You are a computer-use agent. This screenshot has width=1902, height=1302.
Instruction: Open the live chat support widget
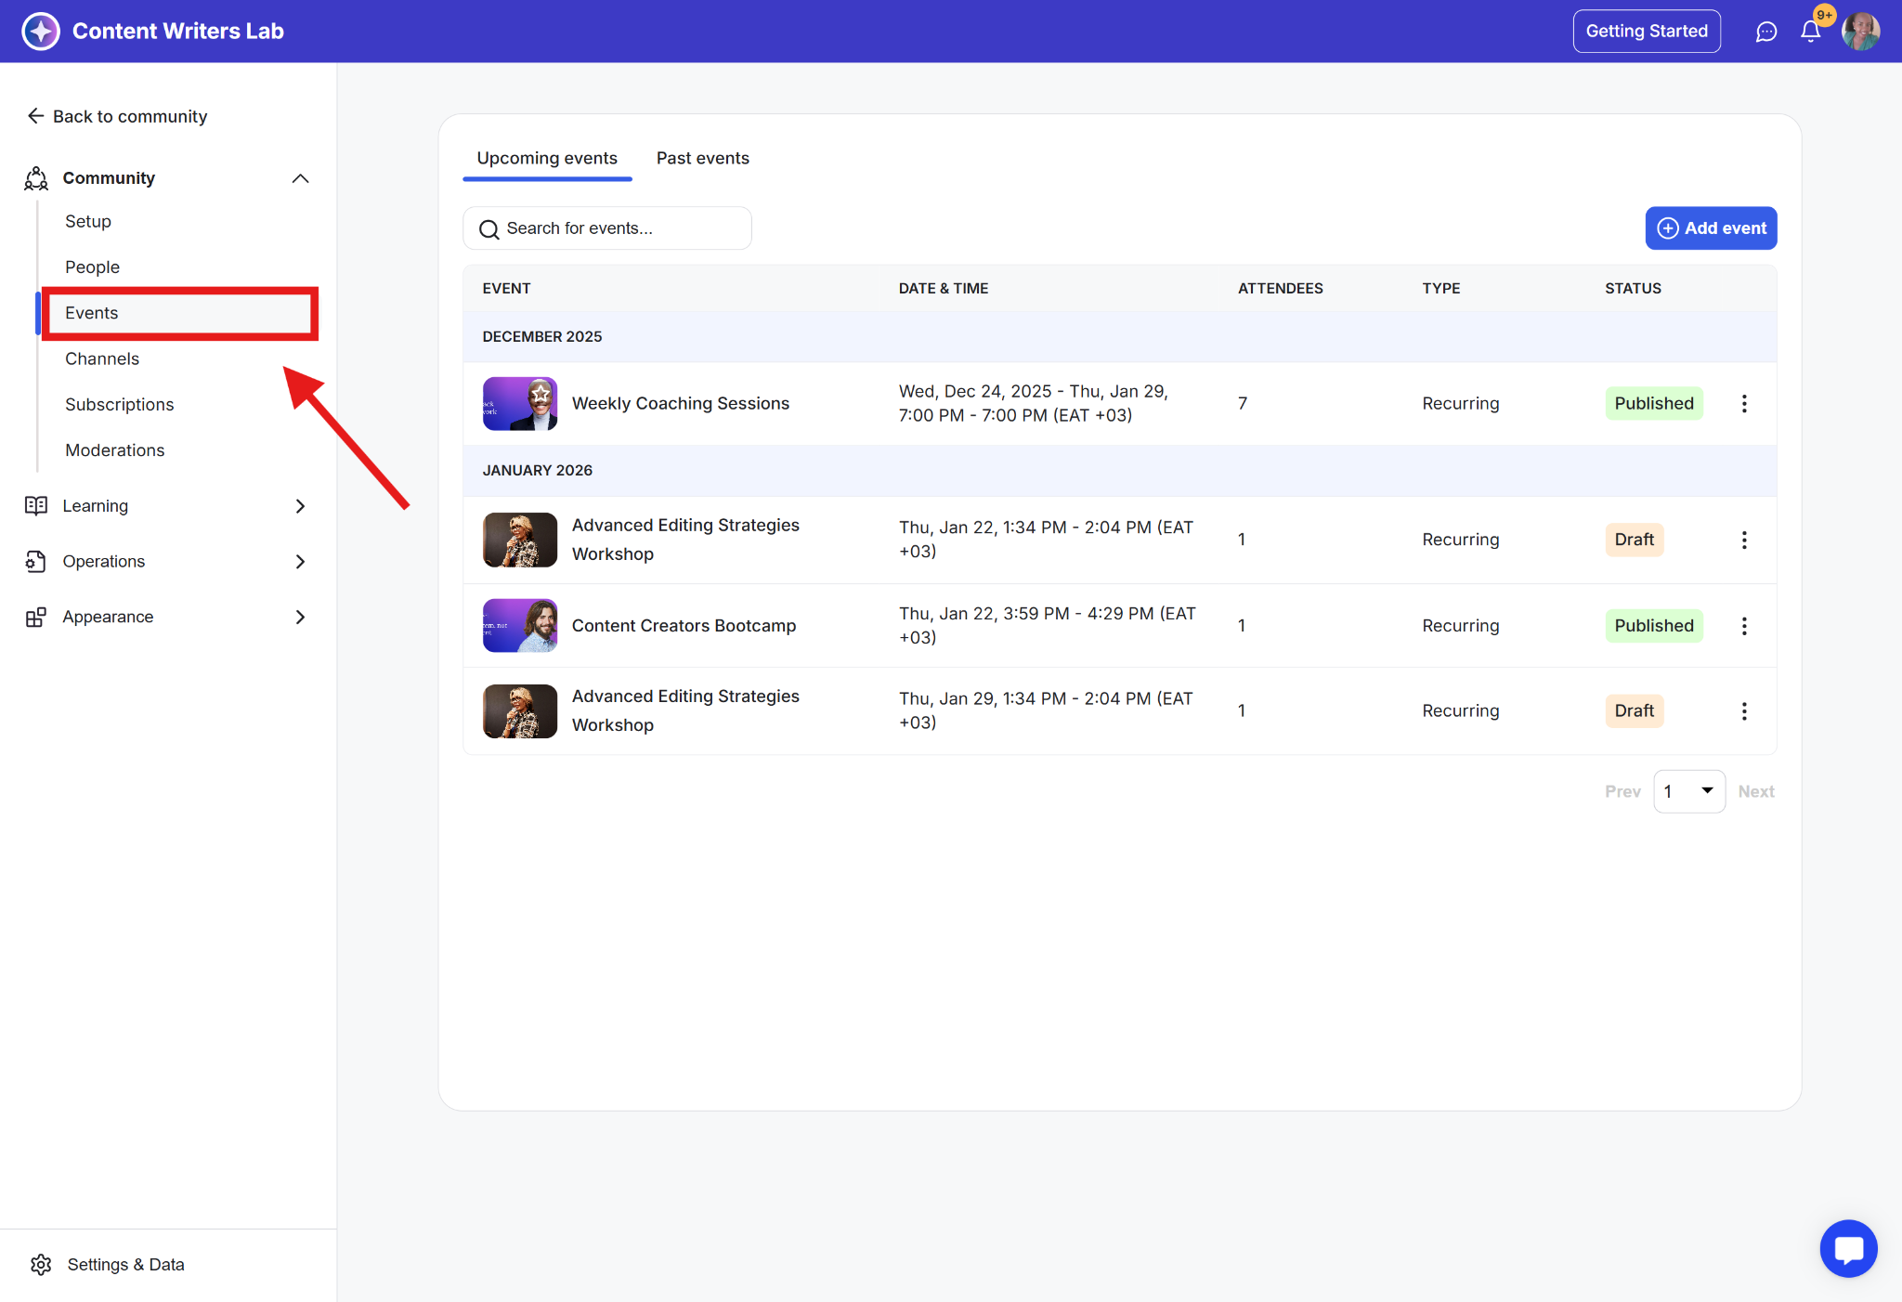tap(1848, 1248)
